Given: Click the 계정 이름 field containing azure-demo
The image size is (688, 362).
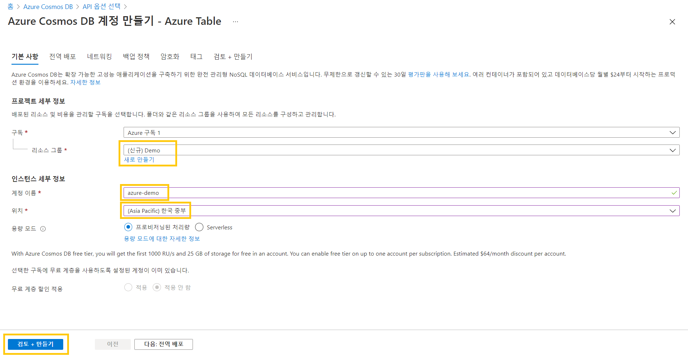Looking at the screenshot, I should [401, 193].
